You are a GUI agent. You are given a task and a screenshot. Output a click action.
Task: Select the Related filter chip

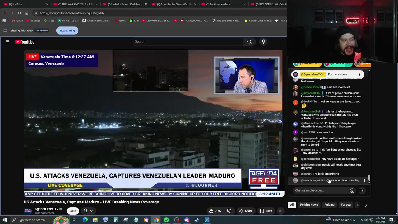pos(329,205)
